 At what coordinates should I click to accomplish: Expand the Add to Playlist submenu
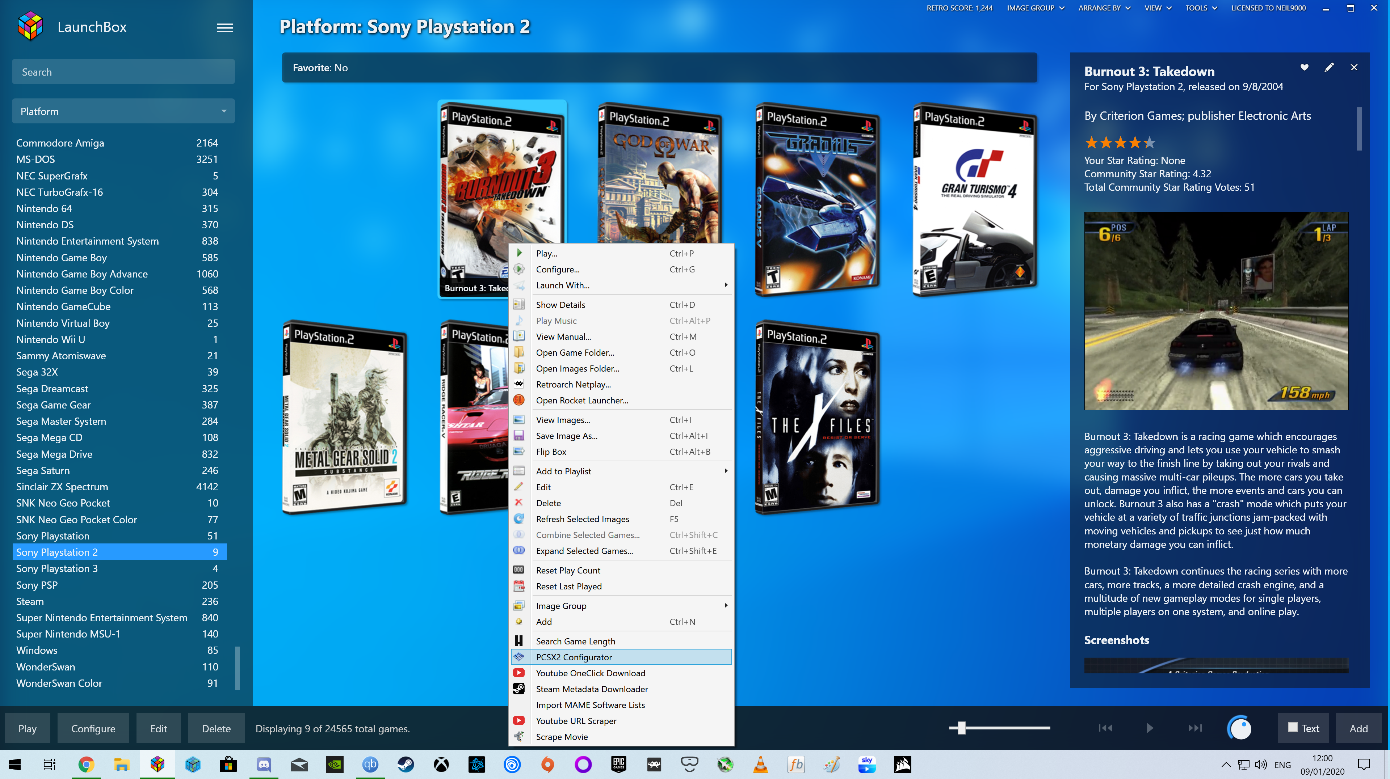pos(621,471)
